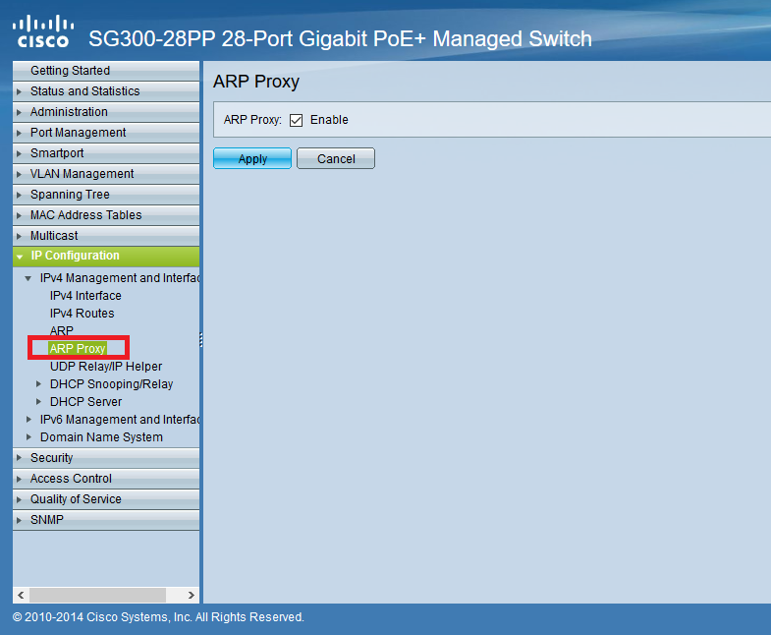Image resolution: width=771 pixels, height=635 pixels.
Task: Click the sidebar horizontal scrollbar thumb
Action: [x=97, y=595]
